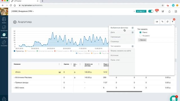
Task: Click the small chart icon in Итого row
Action: [x=60, y=72]
